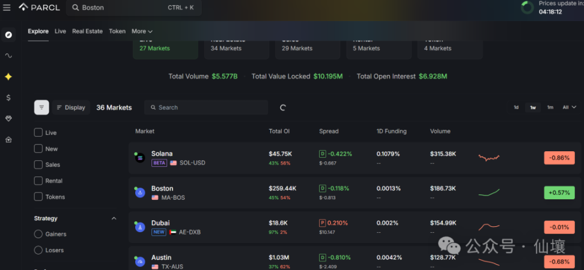Open the hamburger menu icon
The height and width of the screenshot is (270, 584).
(7, 7)
